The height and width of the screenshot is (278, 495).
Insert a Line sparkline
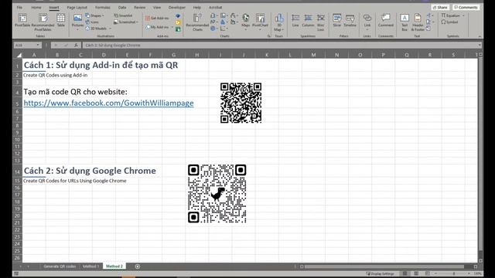pos(295,21)
